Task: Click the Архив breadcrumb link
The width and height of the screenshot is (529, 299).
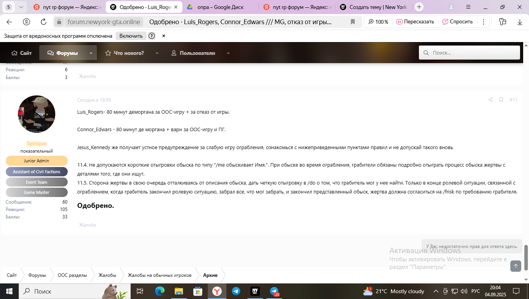Action: pos(210,275)
